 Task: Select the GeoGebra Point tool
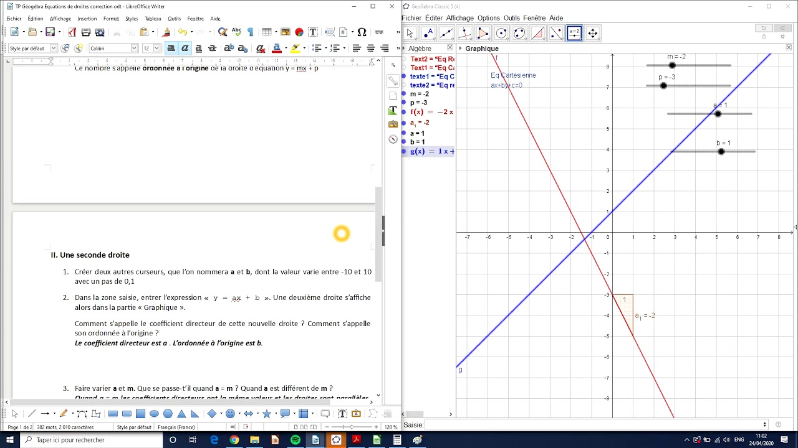tap(428, 34)
